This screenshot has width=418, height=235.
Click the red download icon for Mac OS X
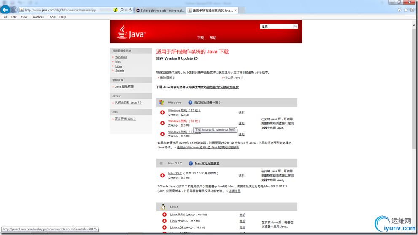162,175
